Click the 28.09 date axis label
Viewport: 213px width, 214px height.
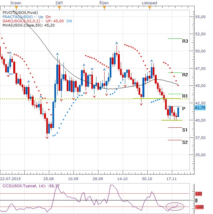pos(98,179)
